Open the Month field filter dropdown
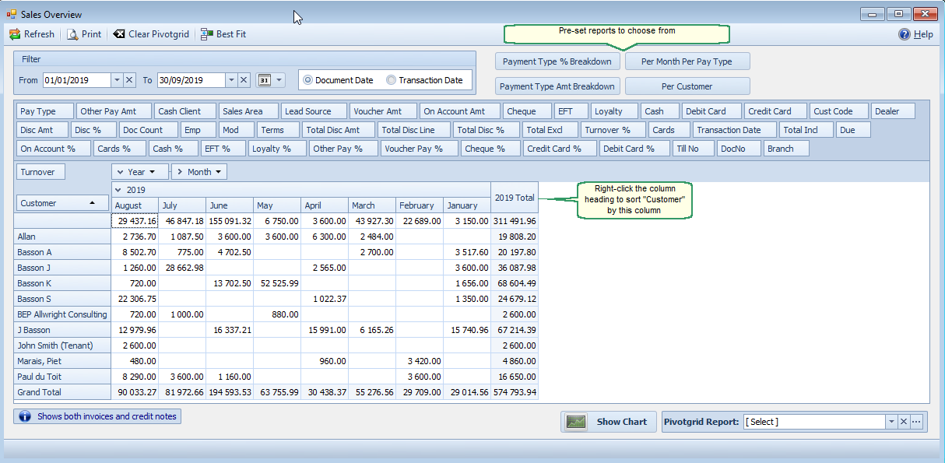 tap(220, 172)
